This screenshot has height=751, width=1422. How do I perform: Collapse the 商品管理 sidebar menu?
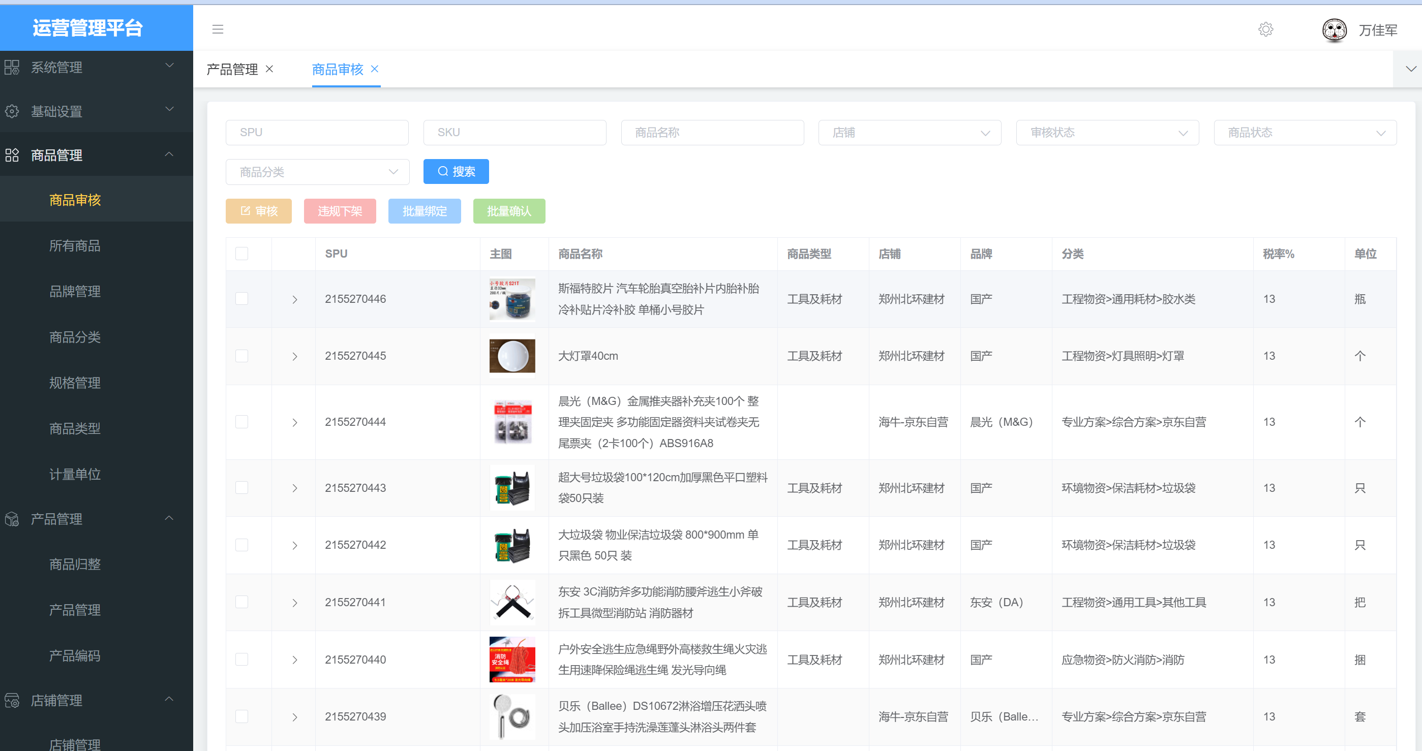[97, 155]
